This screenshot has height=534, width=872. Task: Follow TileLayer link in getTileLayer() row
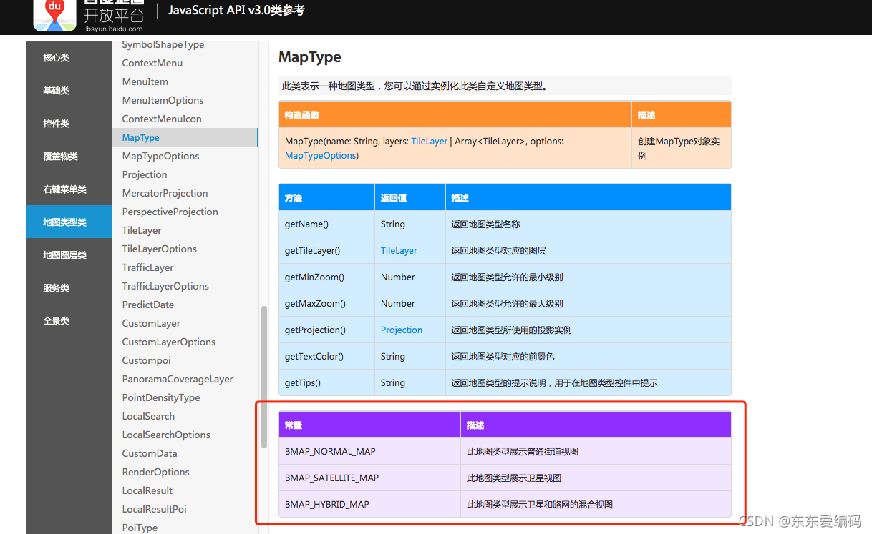click(399, 251)
